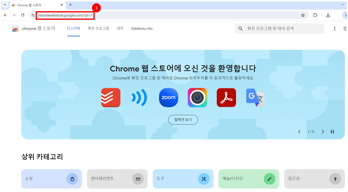Bookmark this page with the star icon

pos(303,15)
